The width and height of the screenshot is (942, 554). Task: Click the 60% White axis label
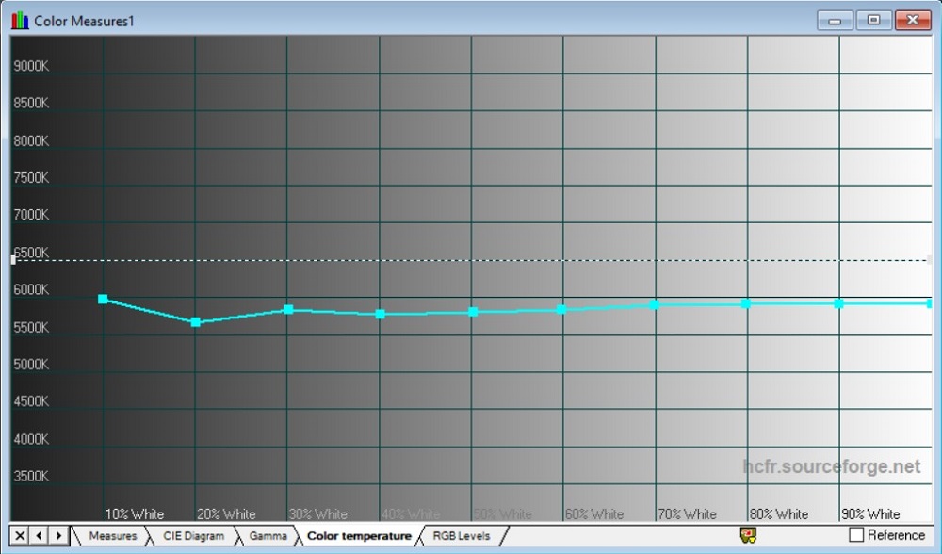coord(594,514)
